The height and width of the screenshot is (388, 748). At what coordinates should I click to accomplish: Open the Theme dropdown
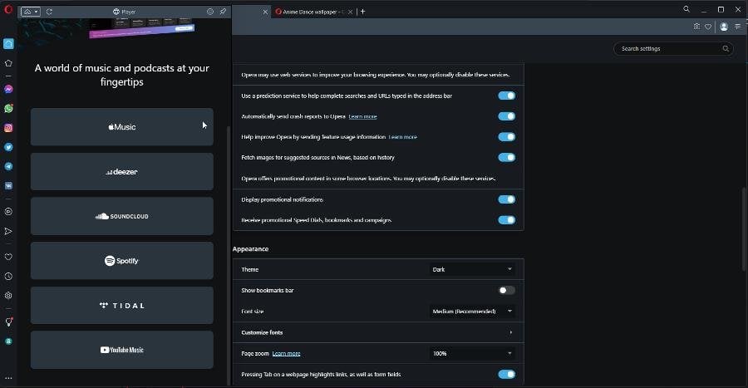point(472,269)
